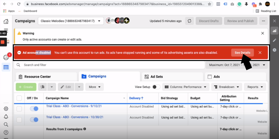Open the help question mark icon
Image resolution: width=279 pixels, height=139 pixels.
pos(6,132)
